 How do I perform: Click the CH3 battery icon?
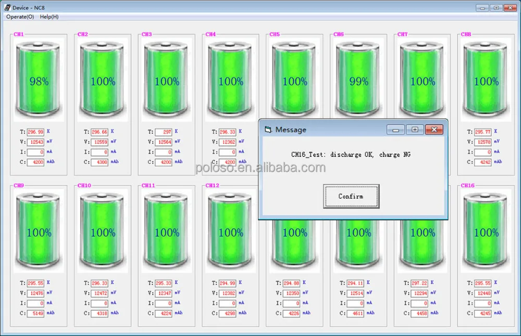tap(166, 78)
